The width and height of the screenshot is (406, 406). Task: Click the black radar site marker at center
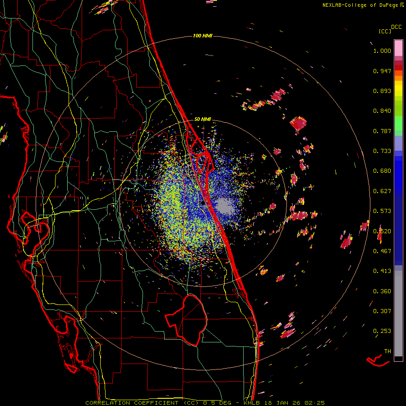[203, 203]
